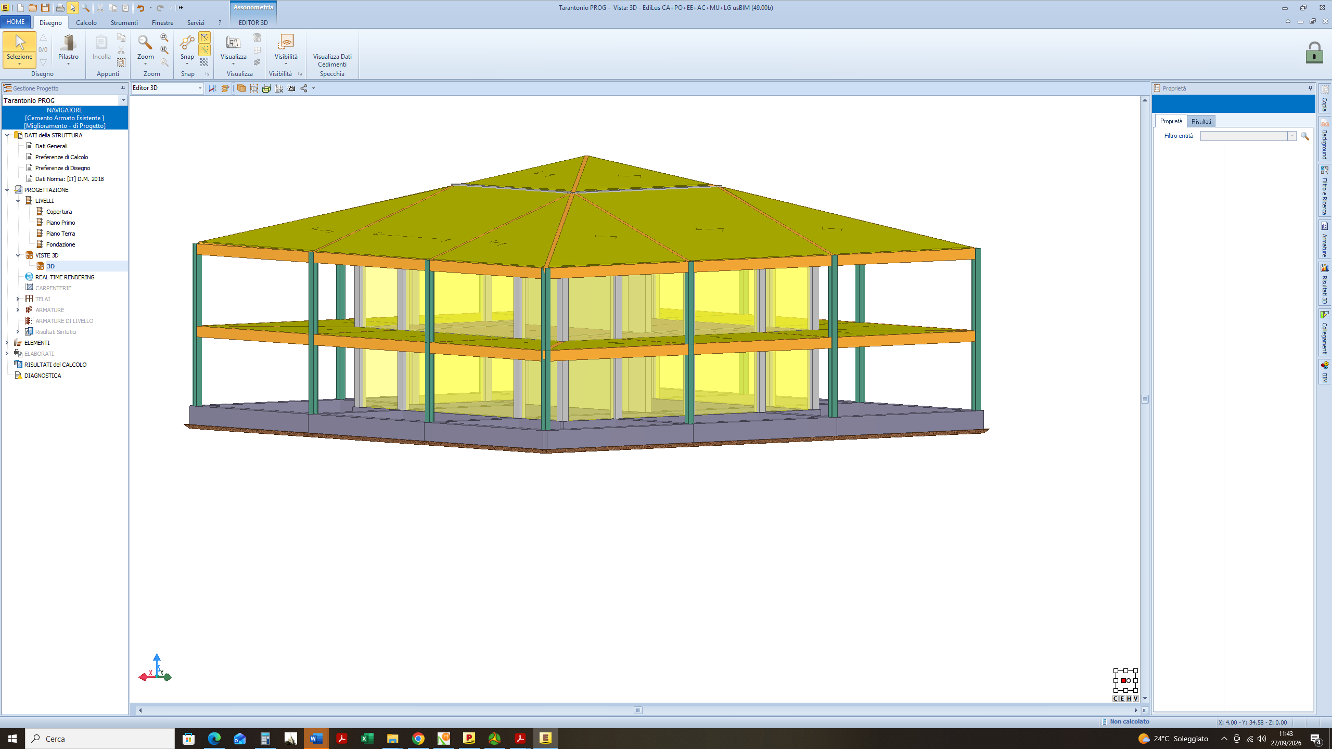The width and height of the screenshot is (1332, 749).
Task: Click the search icon beside Filtro entità
Action: point(1304,136)
